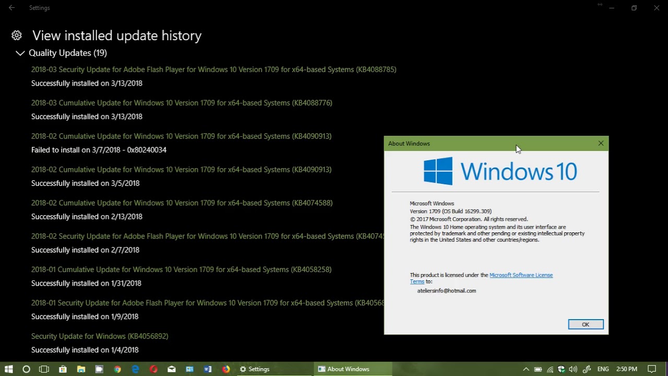Switch to Settings taskbar button
The width and height of the screenshot is (668, 376).
click(273, 369)
